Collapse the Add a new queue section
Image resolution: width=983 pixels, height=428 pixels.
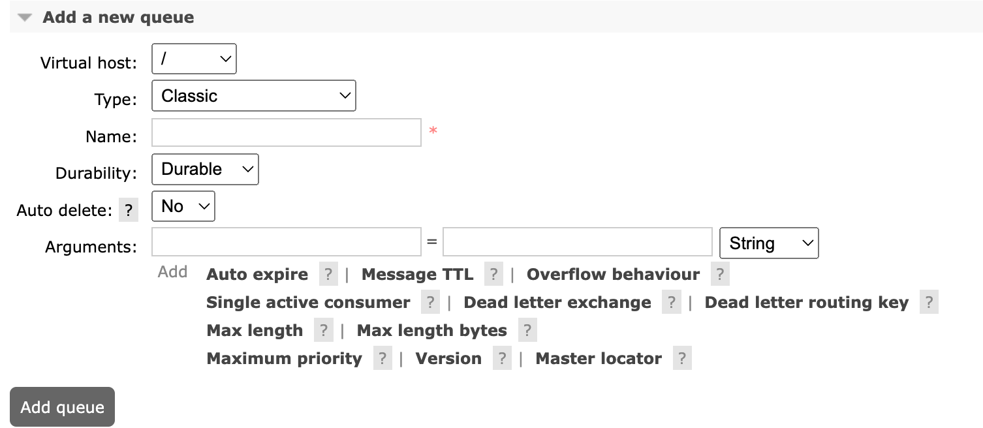(x=25, y=18)
